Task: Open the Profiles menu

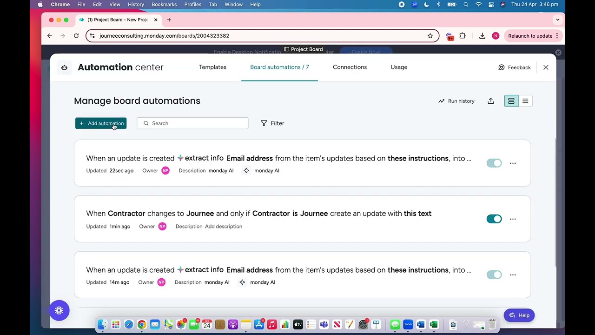Action: (193, 4)
